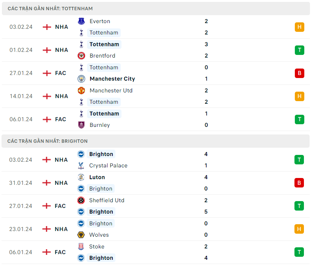Click the 23.01.24 Brighton vs Wolves match row date
This screenshot has height=267, width=313.
tap(21, 229)
